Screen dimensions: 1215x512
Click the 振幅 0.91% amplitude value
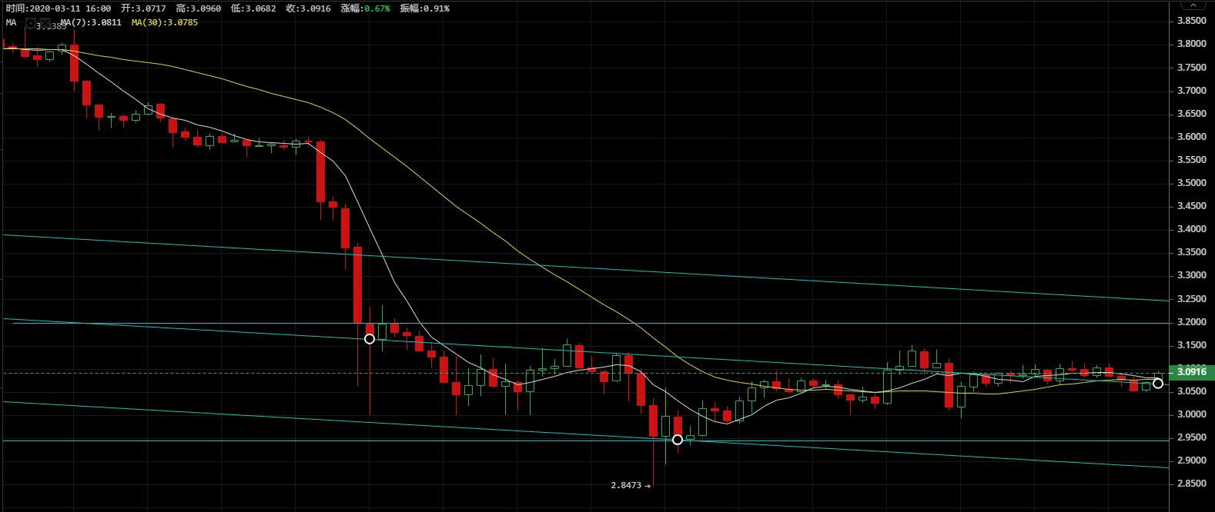pos(425,8)
